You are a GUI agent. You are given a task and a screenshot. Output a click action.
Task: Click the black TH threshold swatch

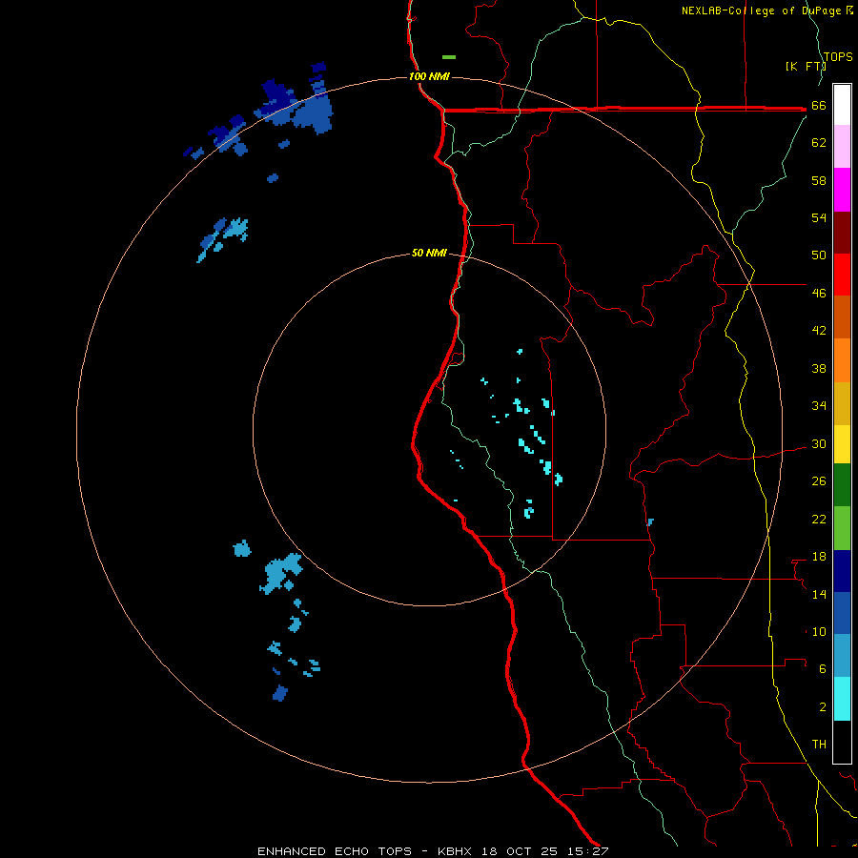tap(842, 742)
